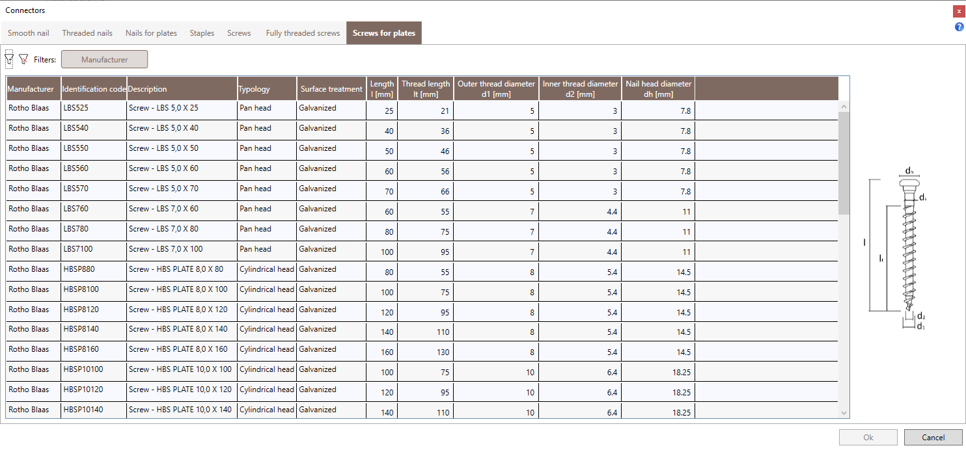Click the add filter funnel icon
The height and width of the screenshot is (450, 966).
click(x=9, y=59)
